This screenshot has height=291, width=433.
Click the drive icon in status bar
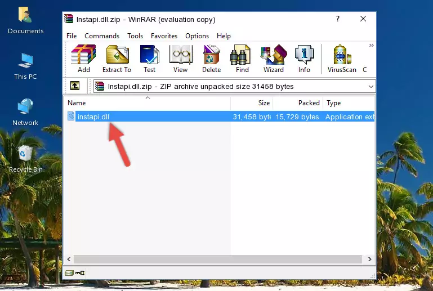point(69,273)
